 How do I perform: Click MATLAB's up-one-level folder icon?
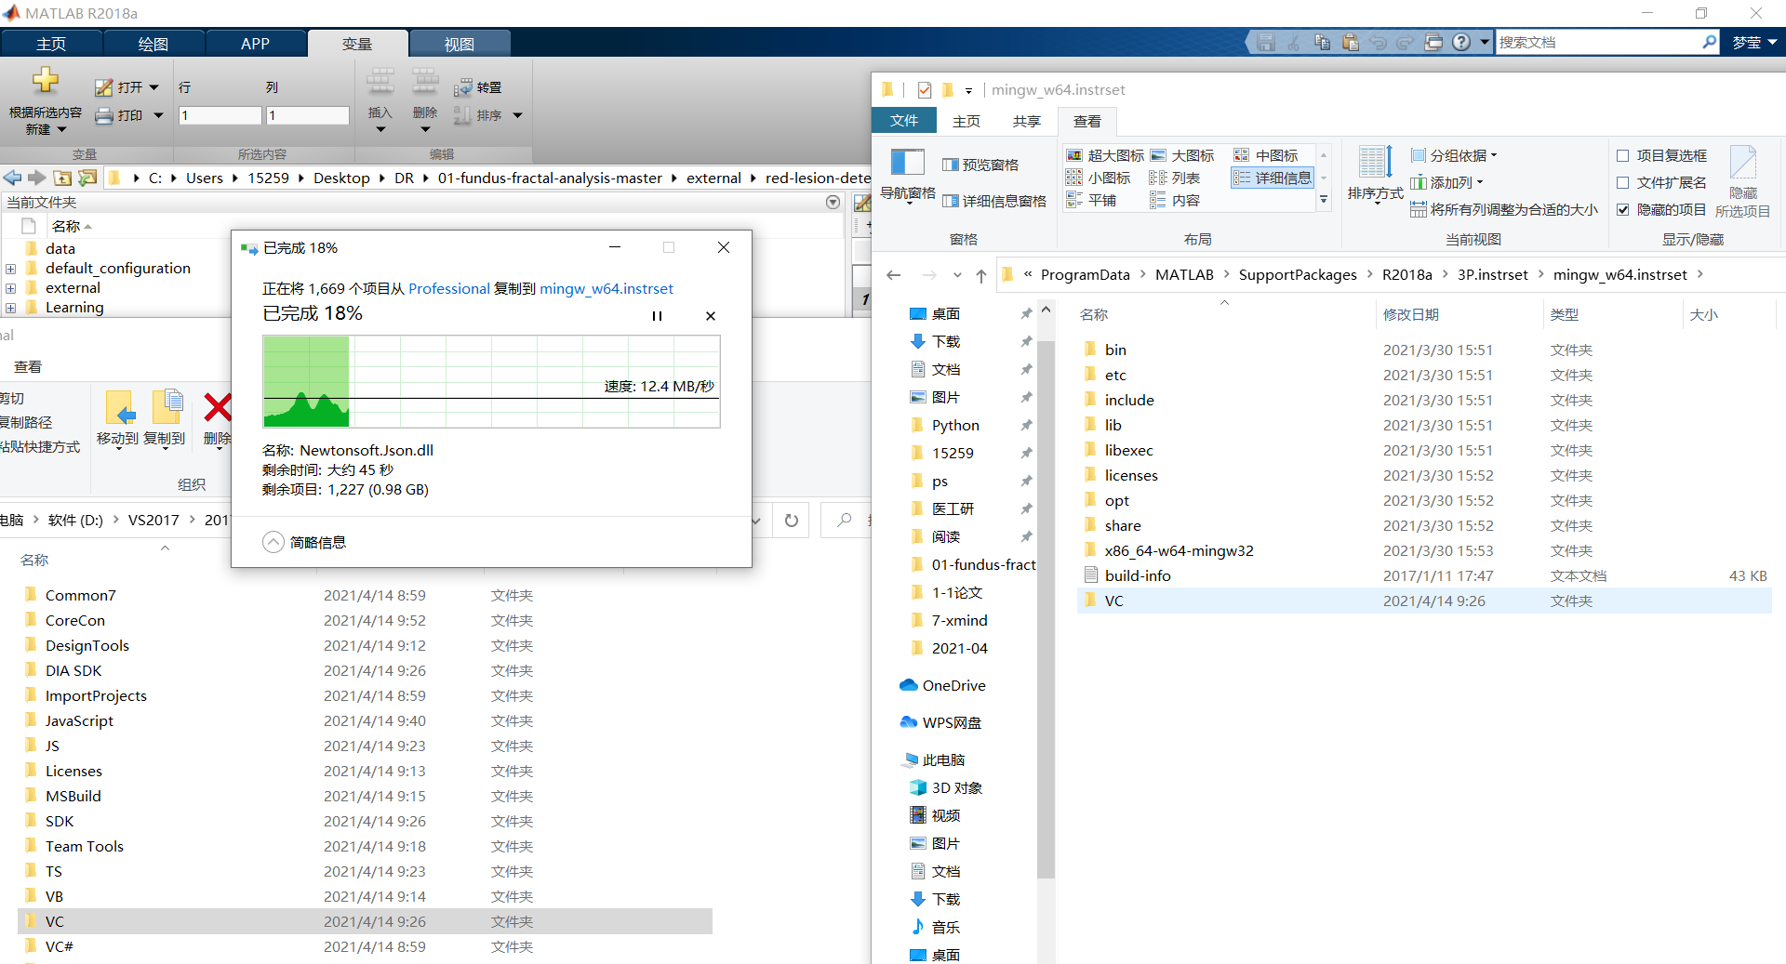point(62,178)
